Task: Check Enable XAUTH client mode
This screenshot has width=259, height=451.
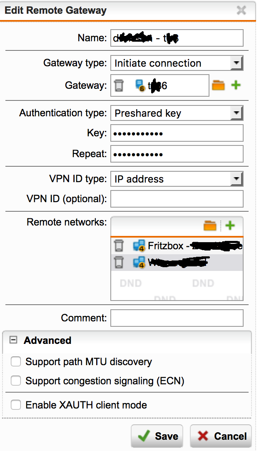Action: (16, 405)
